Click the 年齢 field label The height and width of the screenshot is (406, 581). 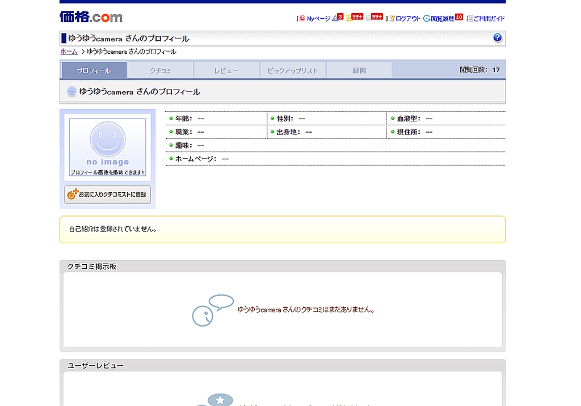point(183,119)
